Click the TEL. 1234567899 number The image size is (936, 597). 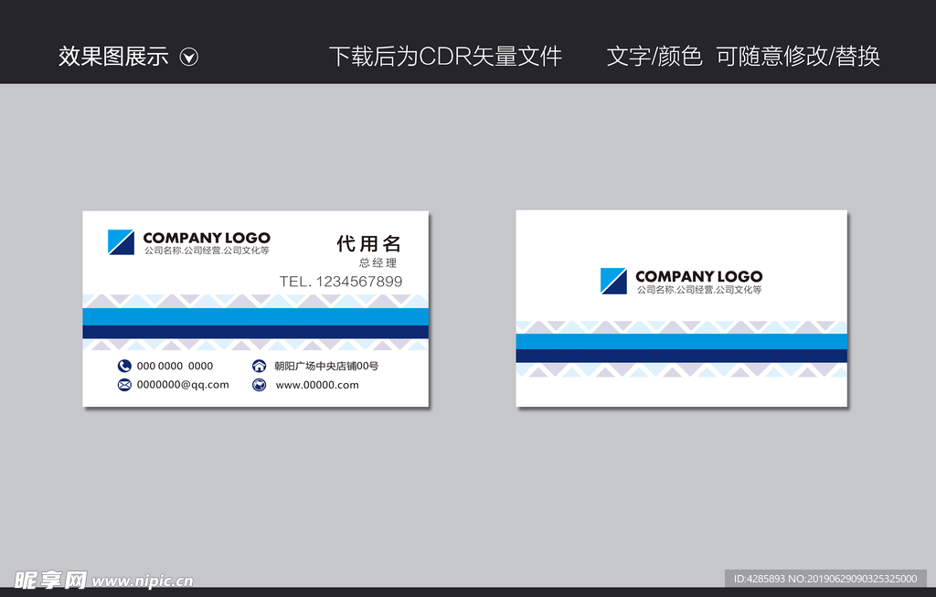[x=340, y=282]
